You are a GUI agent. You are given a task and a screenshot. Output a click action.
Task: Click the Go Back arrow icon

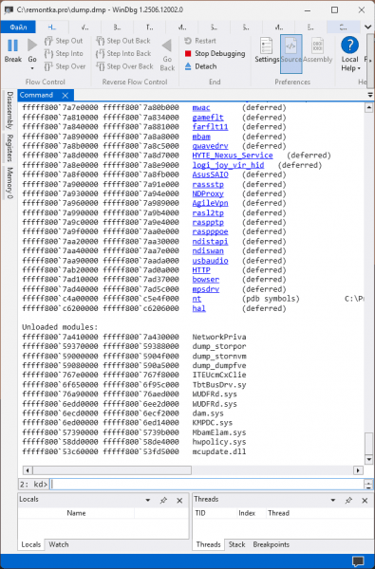click(x=167, y=46)
